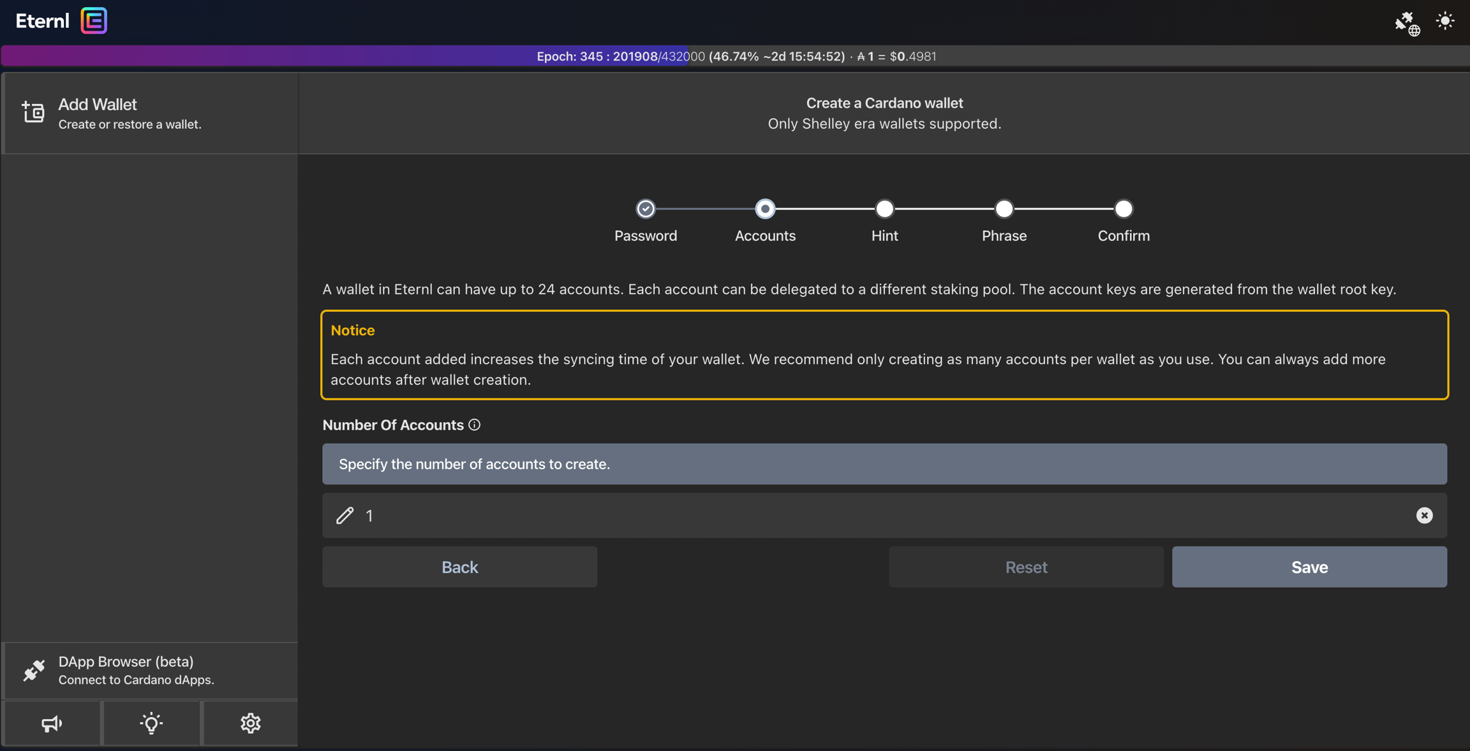Viewport: 1470px width, 751px height.
Task: Jump to the Phrase step
Action: click(1004, 208)
